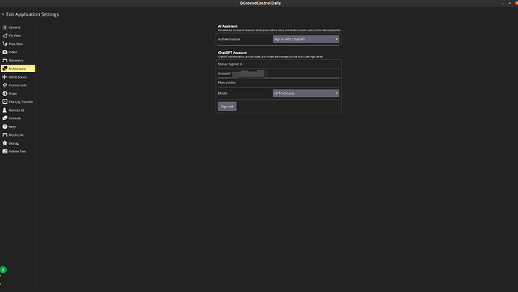
Task: Open ADSB Server airplane icon entry
Action: 5,77
